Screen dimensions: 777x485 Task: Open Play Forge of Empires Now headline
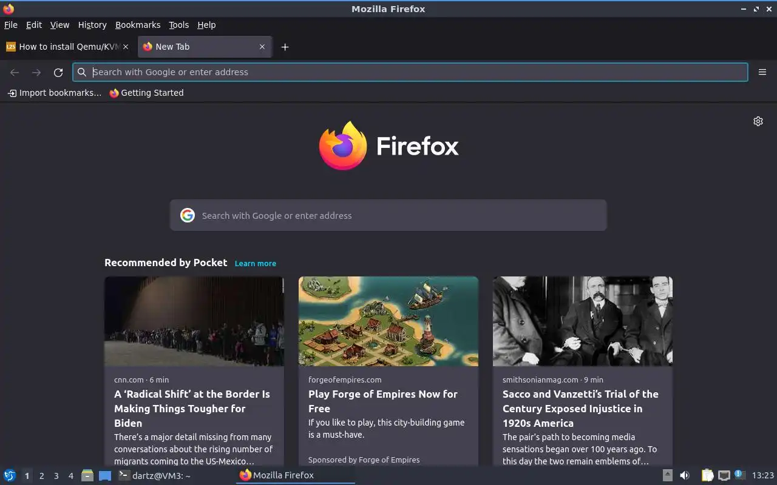(x=383, y=401)
